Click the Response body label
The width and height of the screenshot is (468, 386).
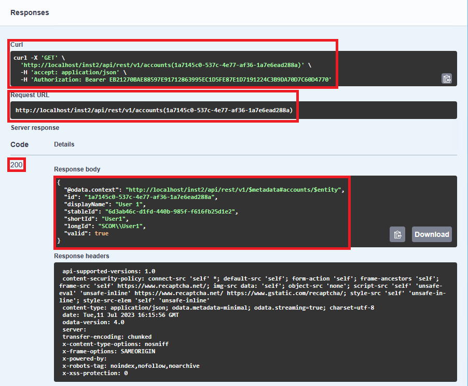pos(77,169)
